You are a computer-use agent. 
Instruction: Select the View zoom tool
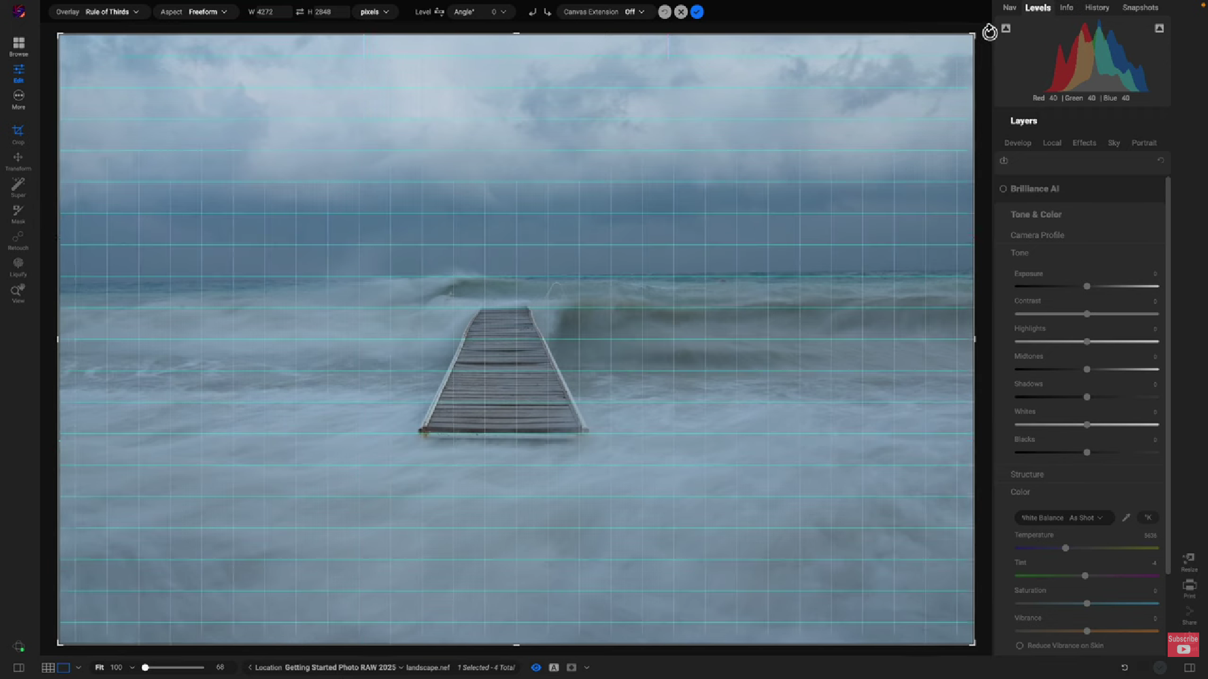point(18,293)
